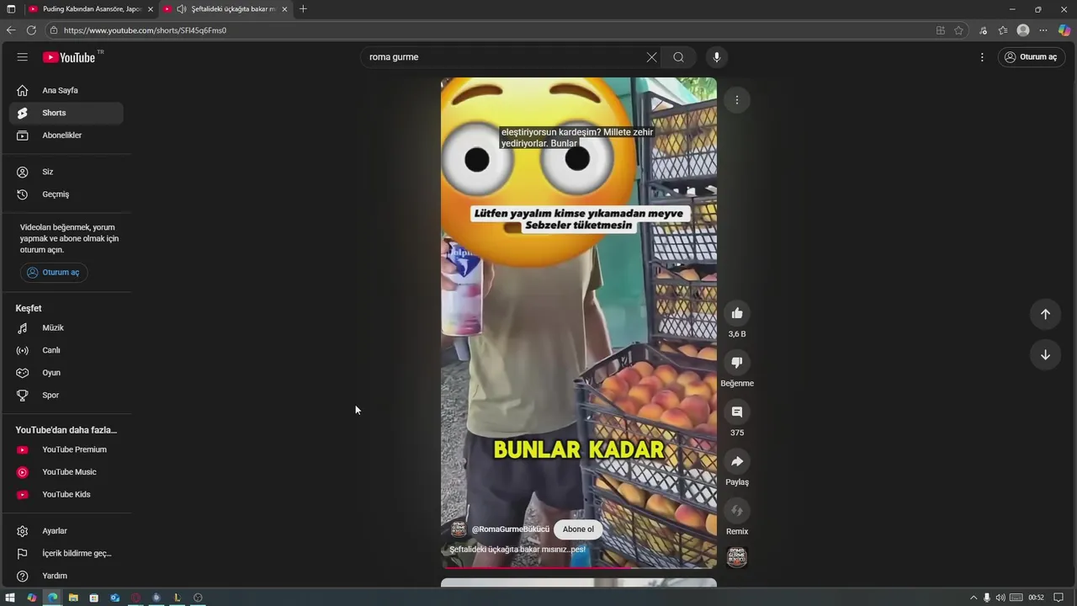Add page to favorites with star icon
The width and height of the screenshot is (1077, 606).
tap(958, 30)
